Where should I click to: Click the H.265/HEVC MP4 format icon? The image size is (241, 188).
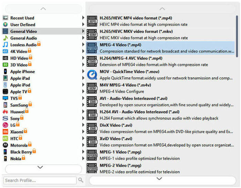tap(92, 21)
